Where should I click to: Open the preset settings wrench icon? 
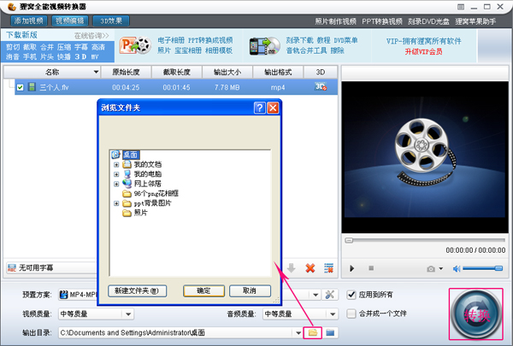(330, 295)
